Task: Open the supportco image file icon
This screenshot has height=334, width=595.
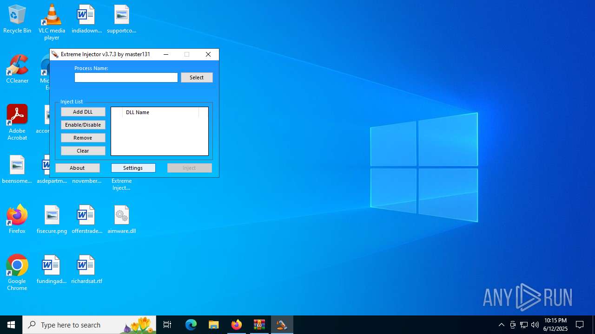Action: coord(121,19)
